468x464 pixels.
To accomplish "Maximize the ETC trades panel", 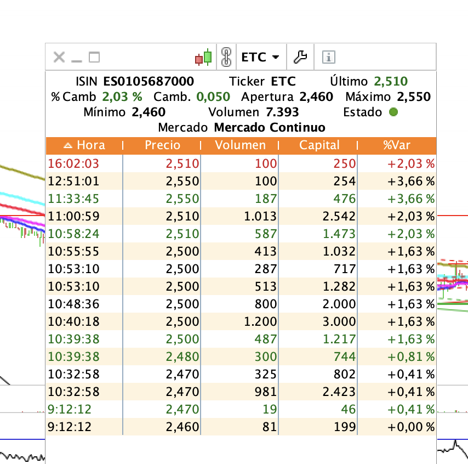I will point(94,57).
